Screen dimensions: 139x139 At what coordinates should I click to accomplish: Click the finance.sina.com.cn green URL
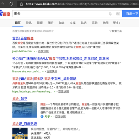(26, 71)
